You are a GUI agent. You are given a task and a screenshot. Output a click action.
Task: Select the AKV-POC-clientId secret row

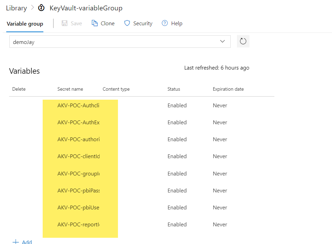point(142,156)
